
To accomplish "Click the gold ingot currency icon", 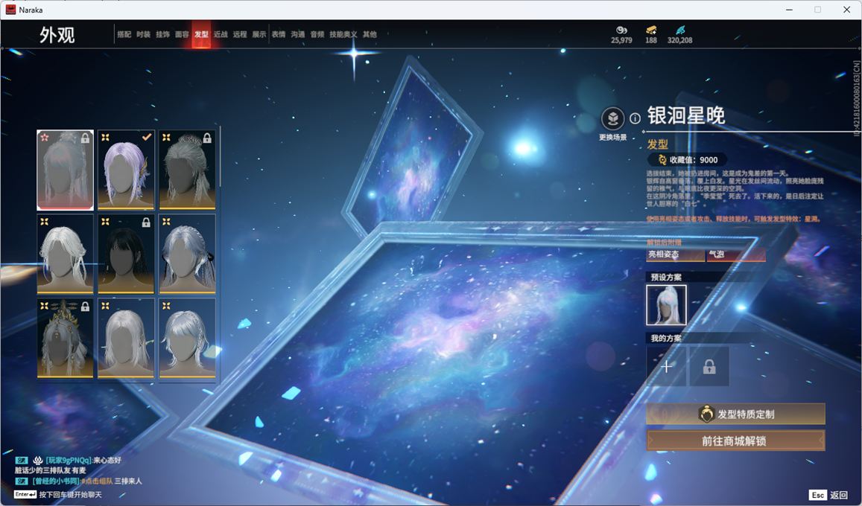I will point(651,31).
